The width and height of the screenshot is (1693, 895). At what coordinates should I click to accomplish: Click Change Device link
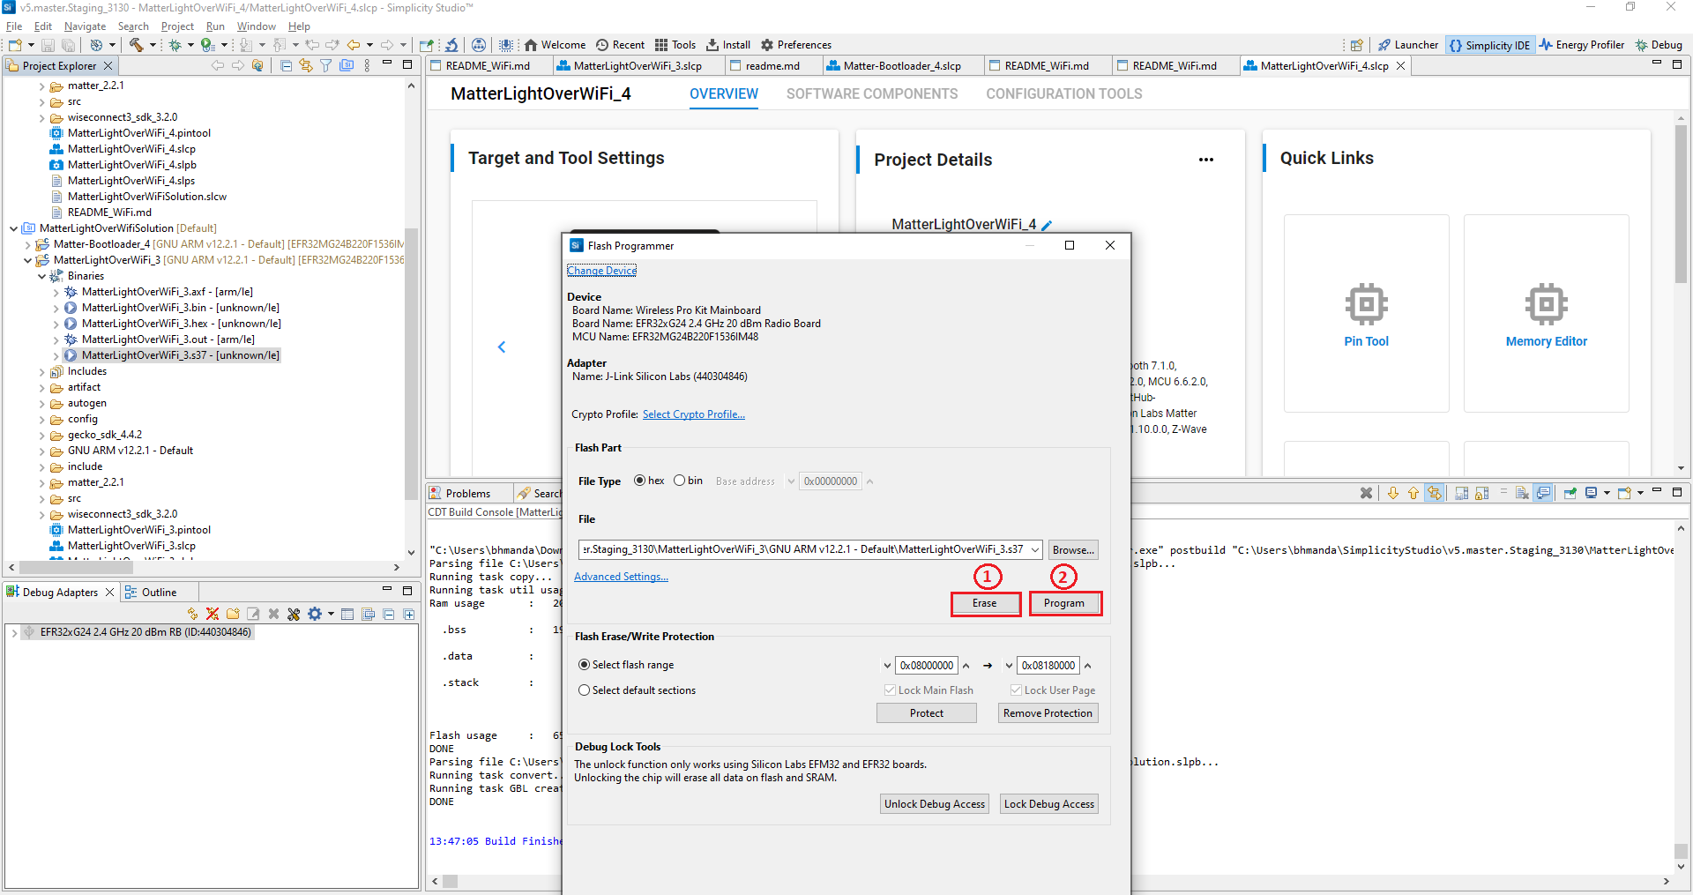[x=601, y=271]
